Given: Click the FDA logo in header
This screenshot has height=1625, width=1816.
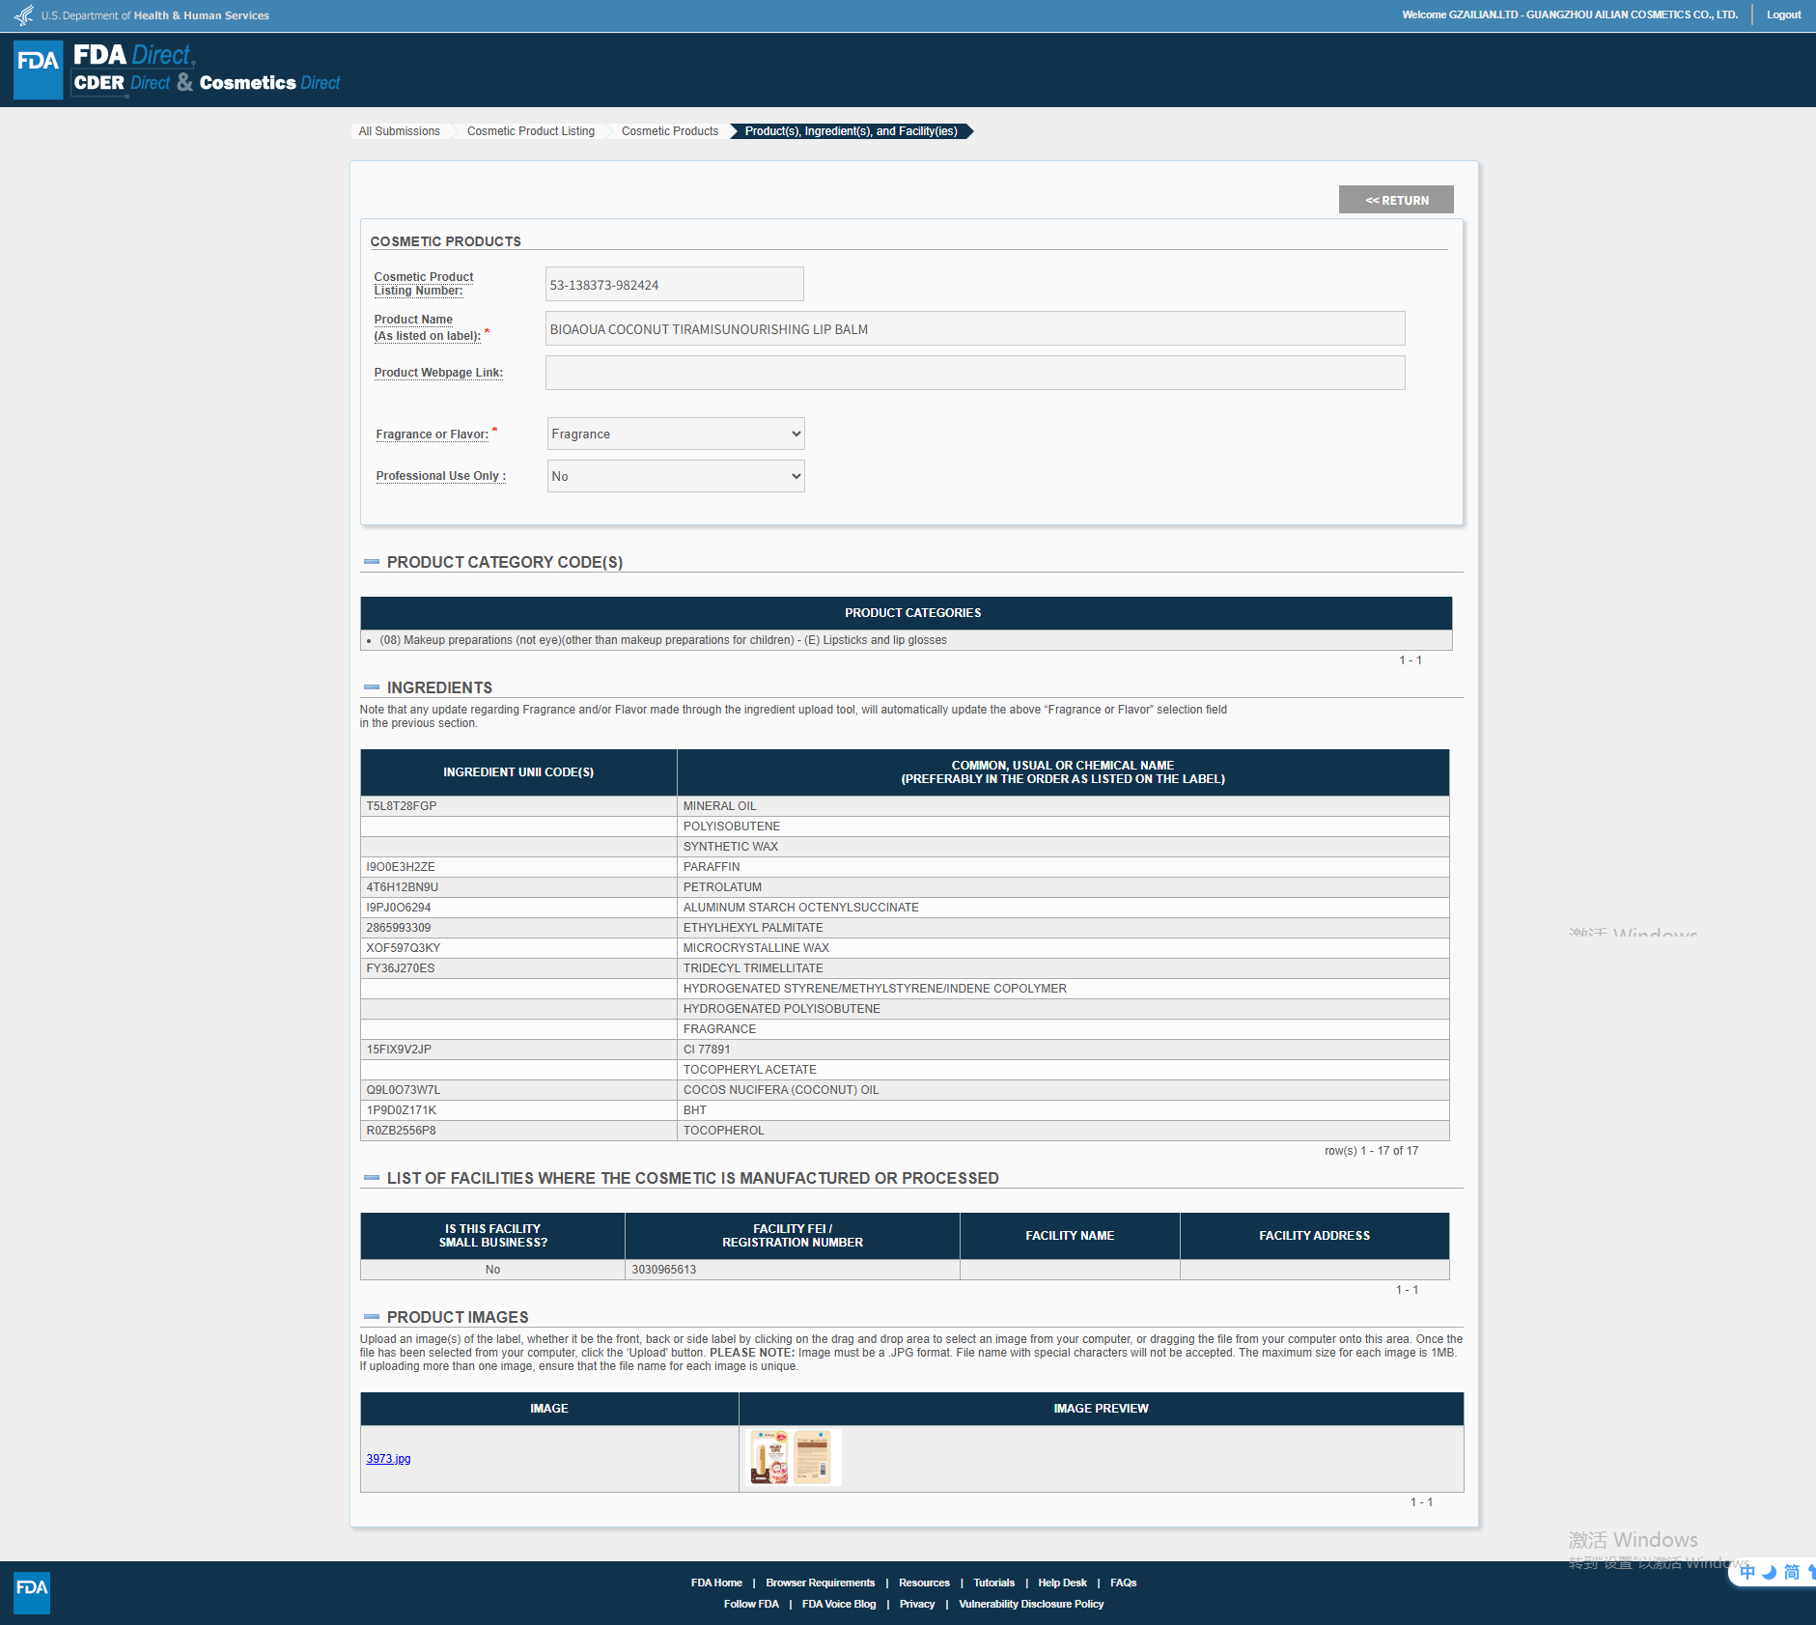Looking at the screenshot, I should [x=39, y=70].
